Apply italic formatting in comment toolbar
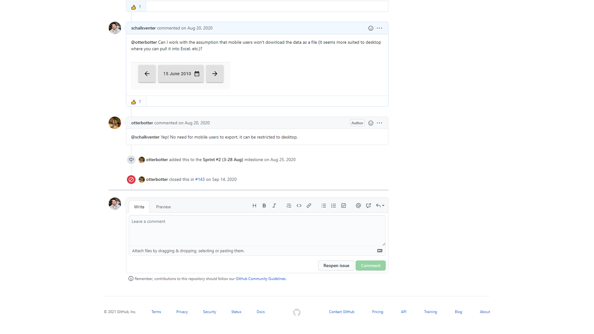Viewport: 594px width, 334px height. [274, 206]
